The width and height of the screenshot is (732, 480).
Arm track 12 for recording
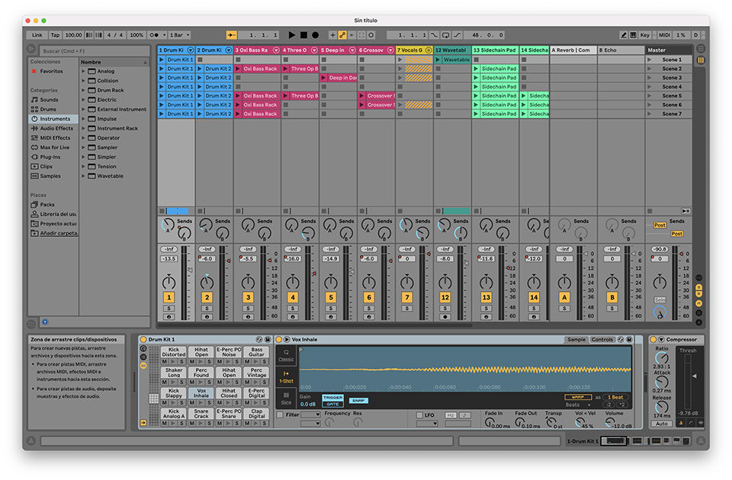point(445,316)
